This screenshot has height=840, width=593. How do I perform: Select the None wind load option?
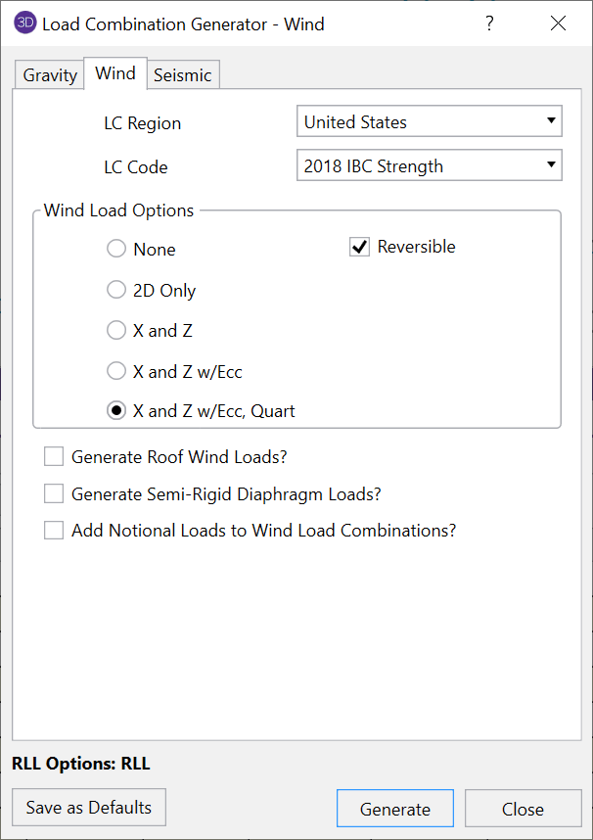click(116, 250)
